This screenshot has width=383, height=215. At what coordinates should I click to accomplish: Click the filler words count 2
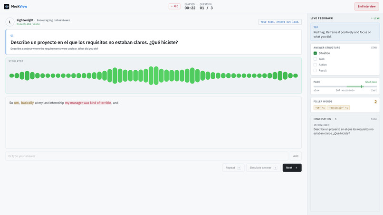point(375,102)
